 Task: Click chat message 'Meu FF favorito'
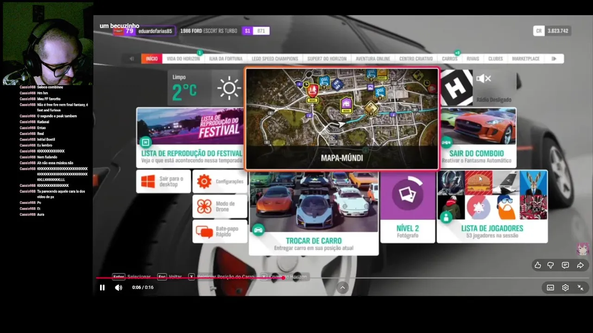49,99
